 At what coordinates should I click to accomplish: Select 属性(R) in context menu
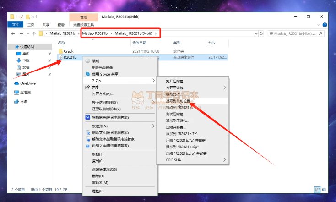point(98,191)
